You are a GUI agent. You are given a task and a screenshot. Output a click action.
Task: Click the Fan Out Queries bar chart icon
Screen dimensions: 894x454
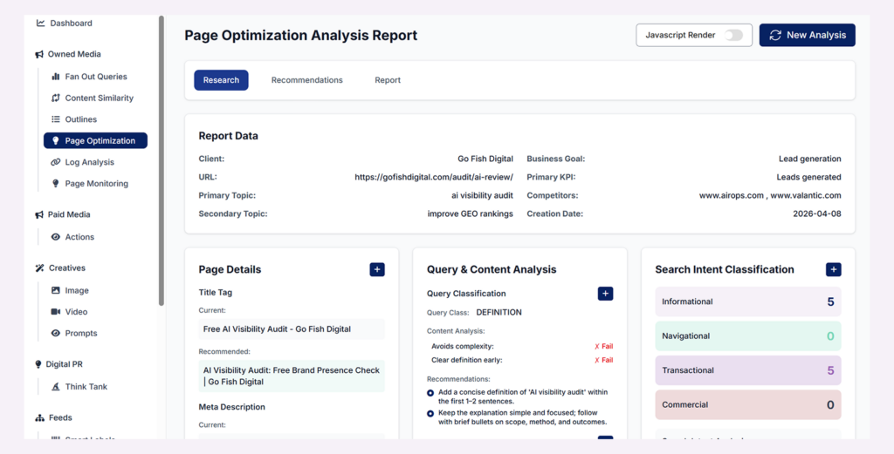coord(56,77)
